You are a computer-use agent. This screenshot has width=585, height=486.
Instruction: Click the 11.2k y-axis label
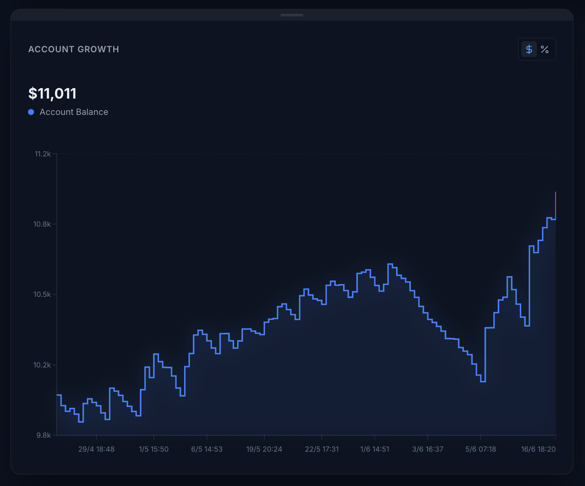[43, 154]
